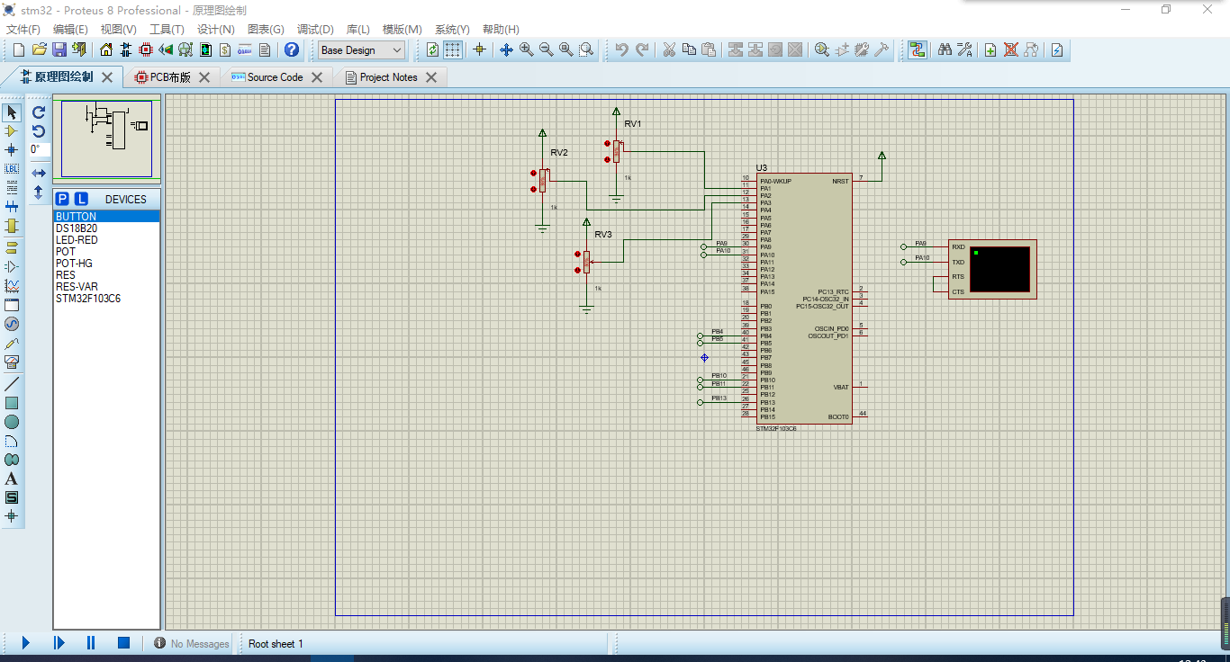Select the Virtual Instruments Mode tool
This screenshot has width=1230, height=662.
coord(12,362)
